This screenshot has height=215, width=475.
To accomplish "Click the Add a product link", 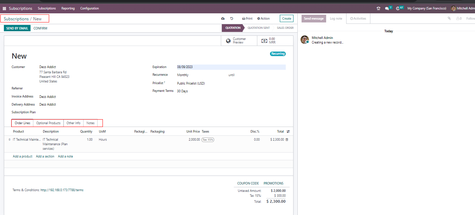I will click(x=22, y=156).
